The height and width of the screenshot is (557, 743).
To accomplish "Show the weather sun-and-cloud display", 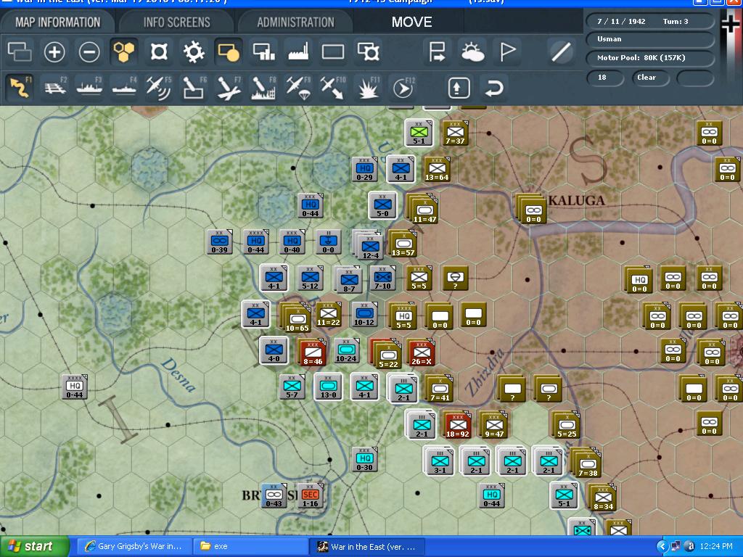I will (x=472, y=51).
